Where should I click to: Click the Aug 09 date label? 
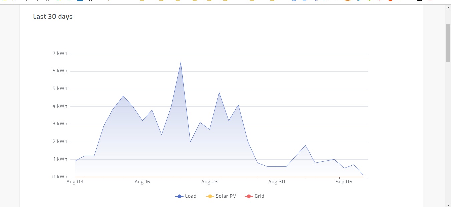pyautogui.click(x=75, y=182)
